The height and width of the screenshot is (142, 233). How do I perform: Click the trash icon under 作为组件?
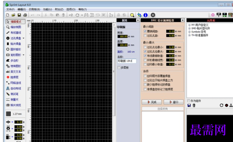coord(194,105)
